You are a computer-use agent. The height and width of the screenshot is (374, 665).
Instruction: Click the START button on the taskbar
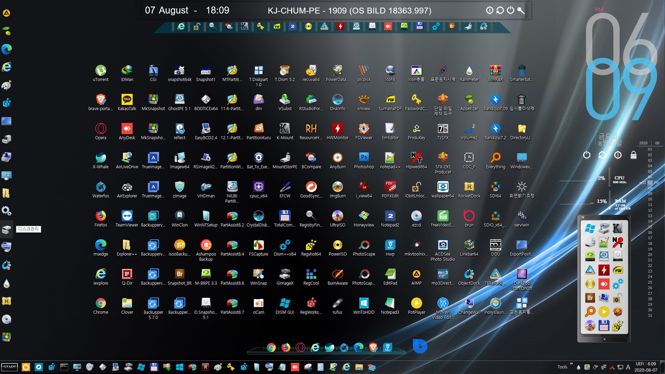(10, 367)
